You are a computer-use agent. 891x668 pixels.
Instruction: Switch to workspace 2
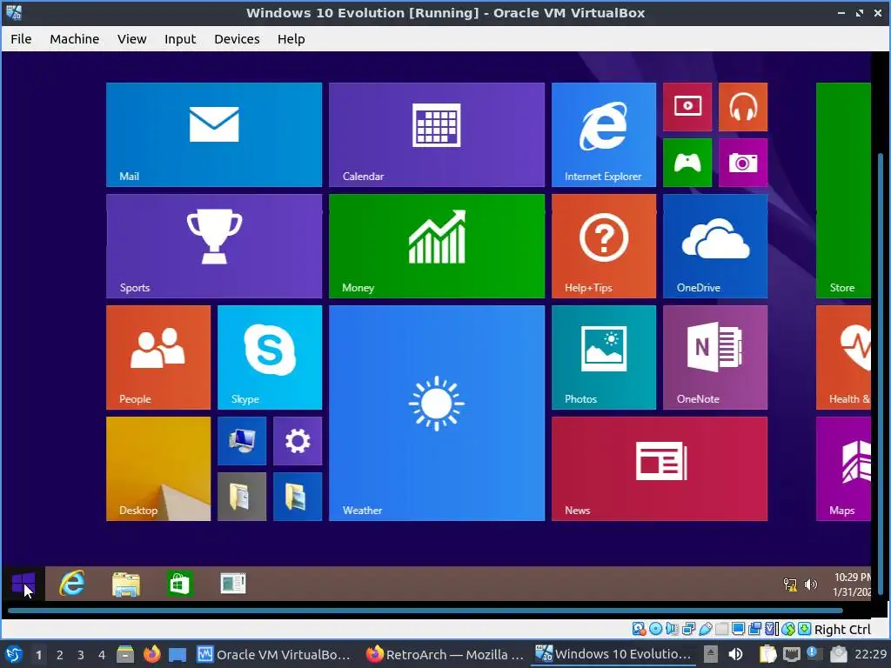coord(60,655)
